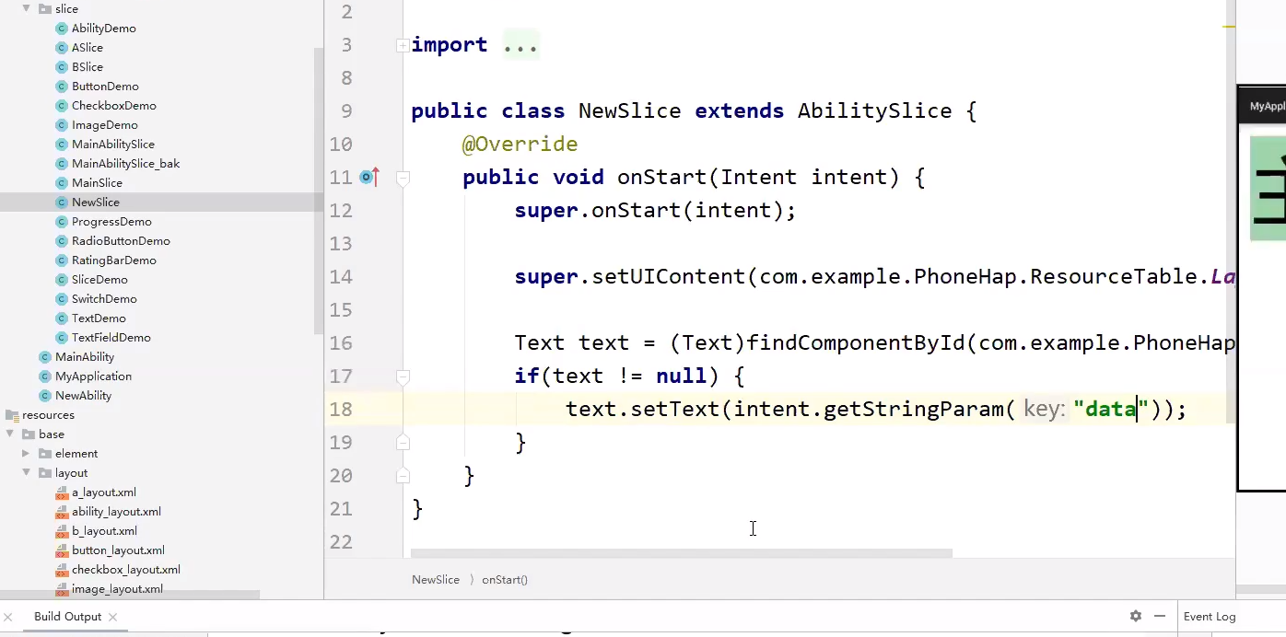Select ImageDemo class
The image size is (1286, 637).
104,125
